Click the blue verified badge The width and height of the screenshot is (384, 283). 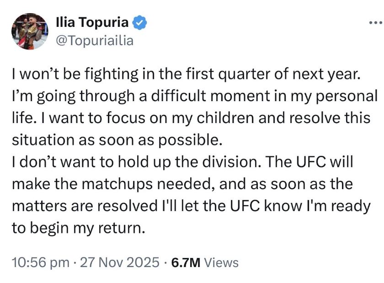click(139, 22)
